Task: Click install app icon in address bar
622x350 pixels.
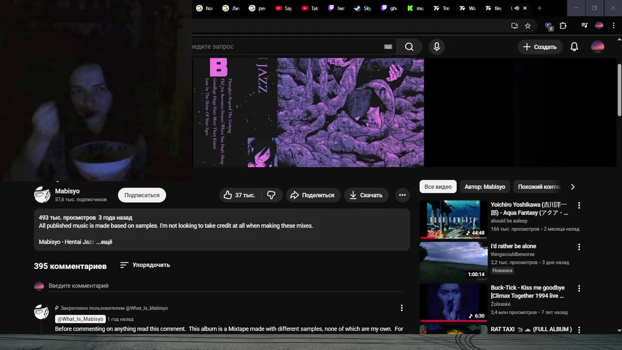Action: pyautogui.click(x=515, y=26)
